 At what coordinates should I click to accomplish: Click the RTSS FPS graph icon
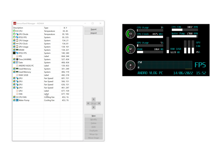[14, 53]
